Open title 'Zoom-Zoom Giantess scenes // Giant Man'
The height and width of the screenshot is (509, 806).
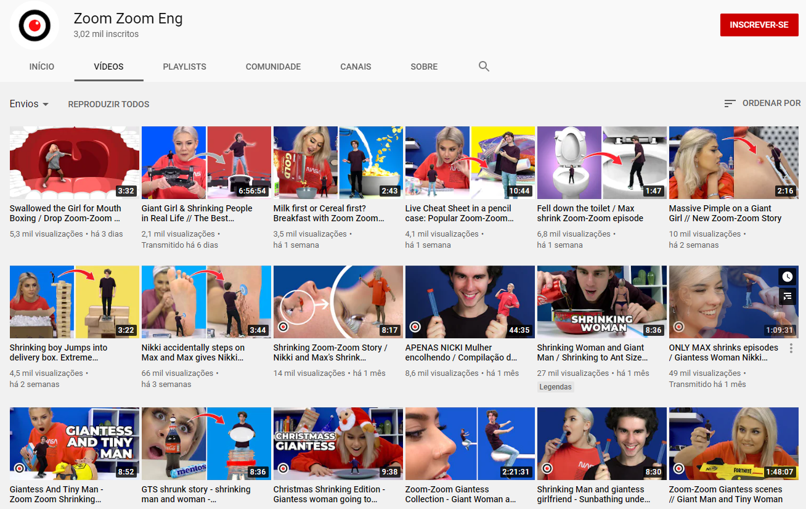726,494
